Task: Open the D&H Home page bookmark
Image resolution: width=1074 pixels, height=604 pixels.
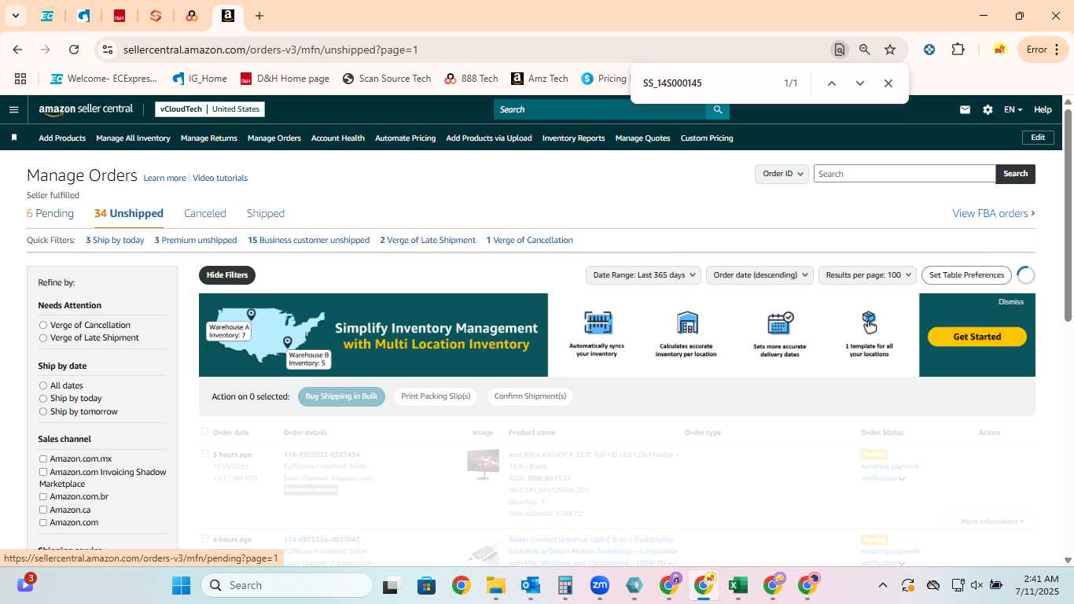Action: (x=284, y=79)
